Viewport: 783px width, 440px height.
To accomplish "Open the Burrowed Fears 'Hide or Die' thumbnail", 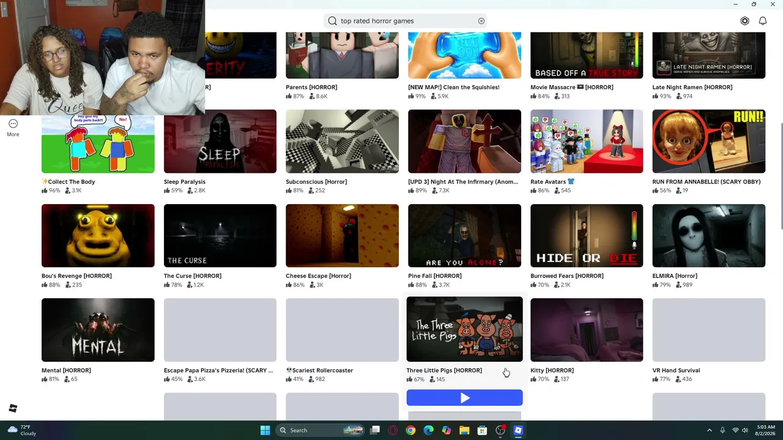I will coord(587,235).
